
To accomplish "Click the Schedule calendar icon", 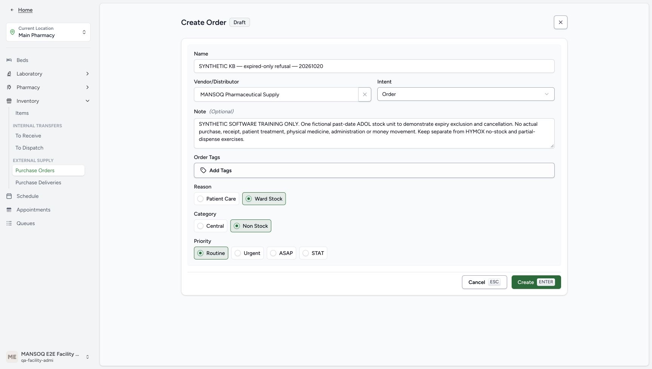I will [x=9, y=196].
